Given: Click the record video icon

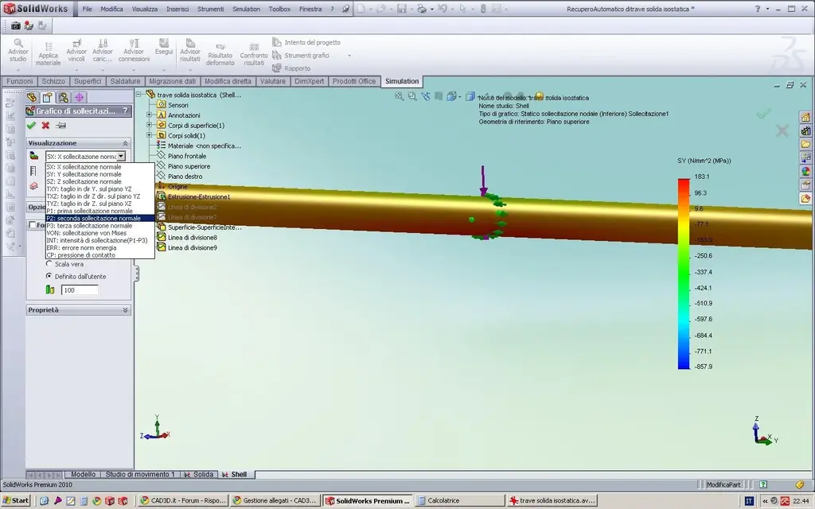Looking at the screenshot, I should (x=29, y=25).
